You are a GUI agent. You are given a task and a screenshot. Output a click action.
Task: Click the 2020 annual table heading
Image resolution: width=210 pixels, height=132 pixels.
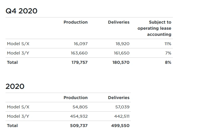tap(15, 87)
